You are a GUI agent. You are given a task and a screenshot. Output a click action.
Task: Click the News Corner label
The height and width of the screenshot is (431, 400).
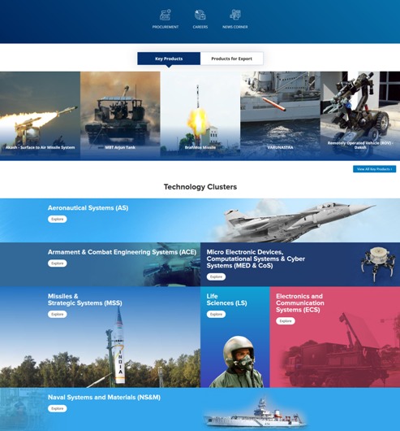coord(235,27)
